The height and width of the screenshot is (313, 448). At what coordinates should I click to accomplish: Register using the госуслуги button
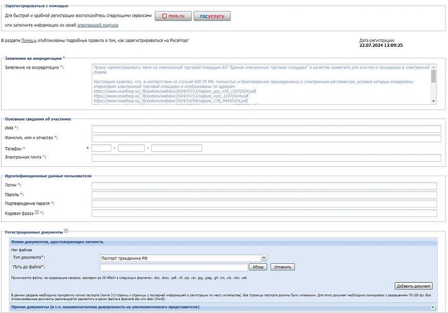[212, 16]
